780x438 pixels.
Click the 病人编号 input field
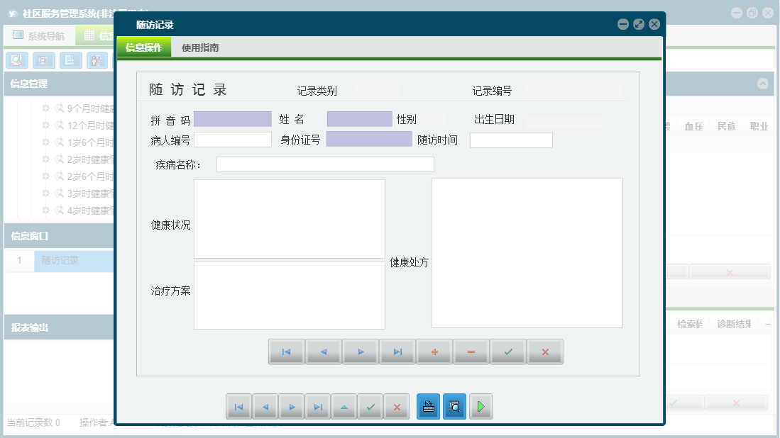pyautogui.click(x=232, y=140)
